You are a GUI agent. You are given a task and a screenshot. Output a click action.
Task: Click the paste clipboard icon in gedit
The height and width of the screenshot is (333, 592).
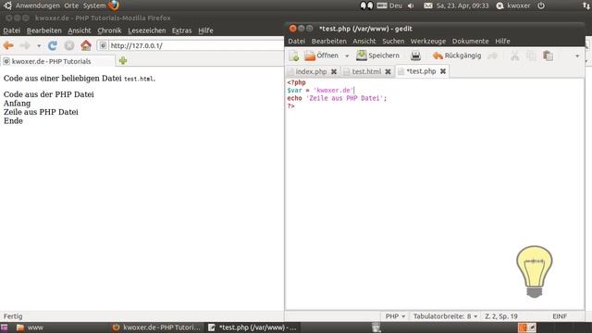548,55
